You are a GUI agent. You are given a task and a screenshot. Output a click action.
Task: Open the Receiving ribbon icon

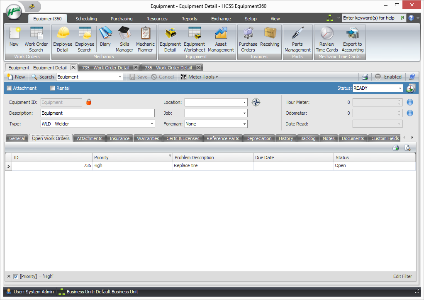click(x=270, y=37)
